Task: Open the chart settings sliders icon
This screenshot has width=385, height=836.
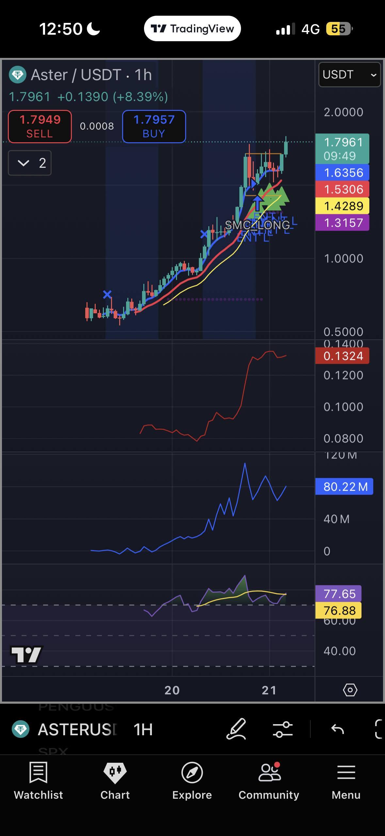Action: click(282, 729)
